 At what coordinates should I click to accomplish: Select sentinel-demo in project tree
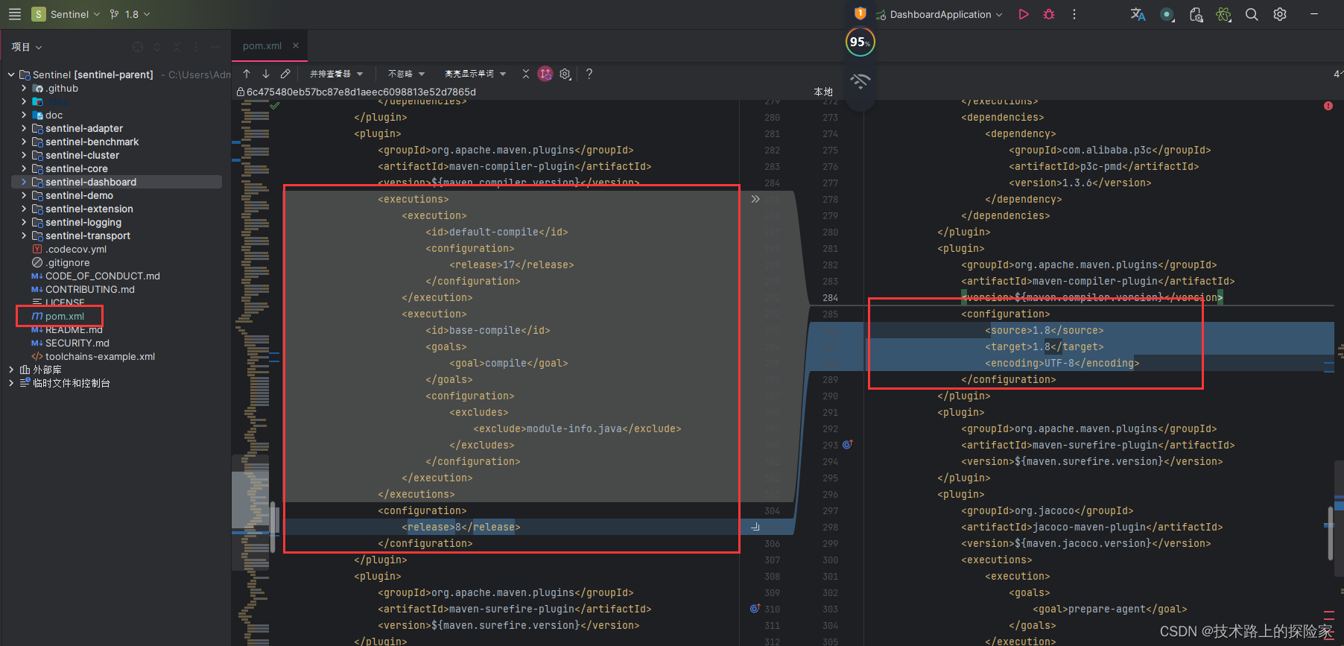coord(79,195)
